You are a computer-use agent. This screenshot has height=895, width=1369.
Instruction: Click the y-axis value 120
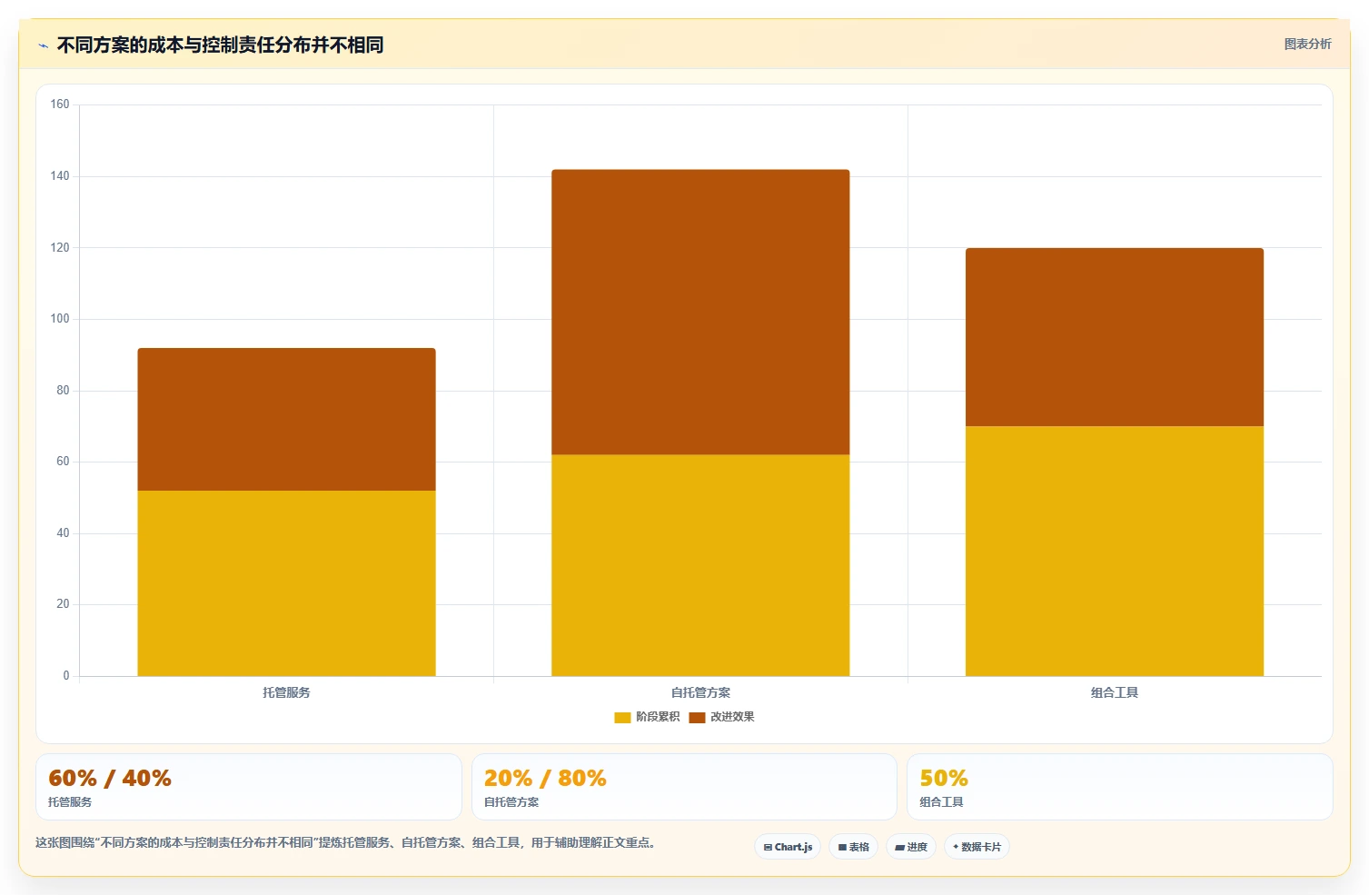point(60,247)
